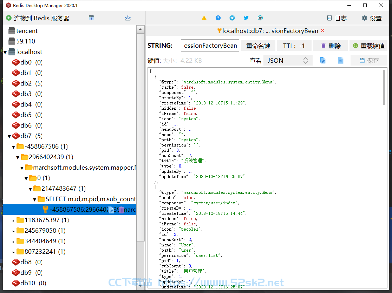Click the import connections toolbar icon
Screen dimensions: 392x293
[91, 18]
